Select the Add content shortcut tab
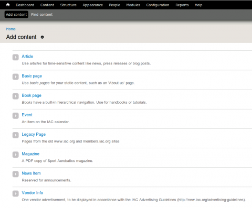Screen dimensions: 252x208 coord(16,15)
